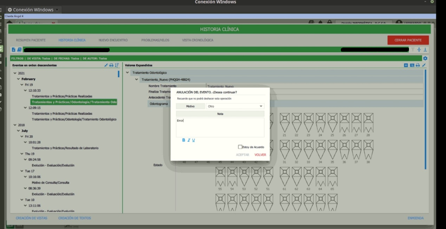This screenshot has width=446, height=229.
Task: Click the bold B formatting icon
Action: (184, 140)
